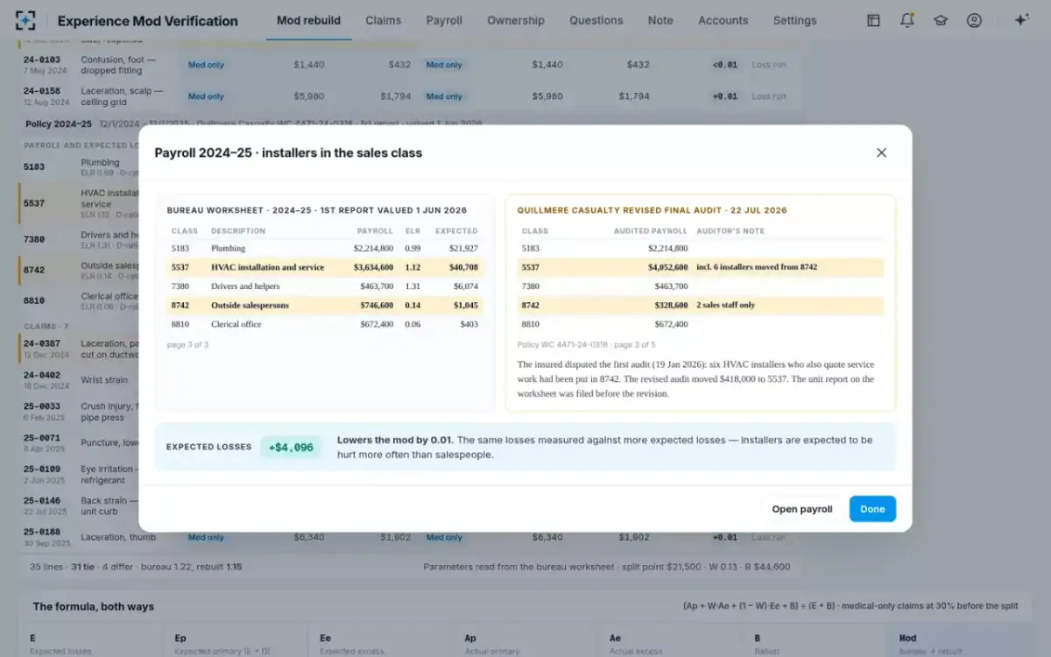The height and width of the screenshot is (657, 1051).
Task: Select claim 25-0188 Laceration thumb row
Action: tap(410, 536)
